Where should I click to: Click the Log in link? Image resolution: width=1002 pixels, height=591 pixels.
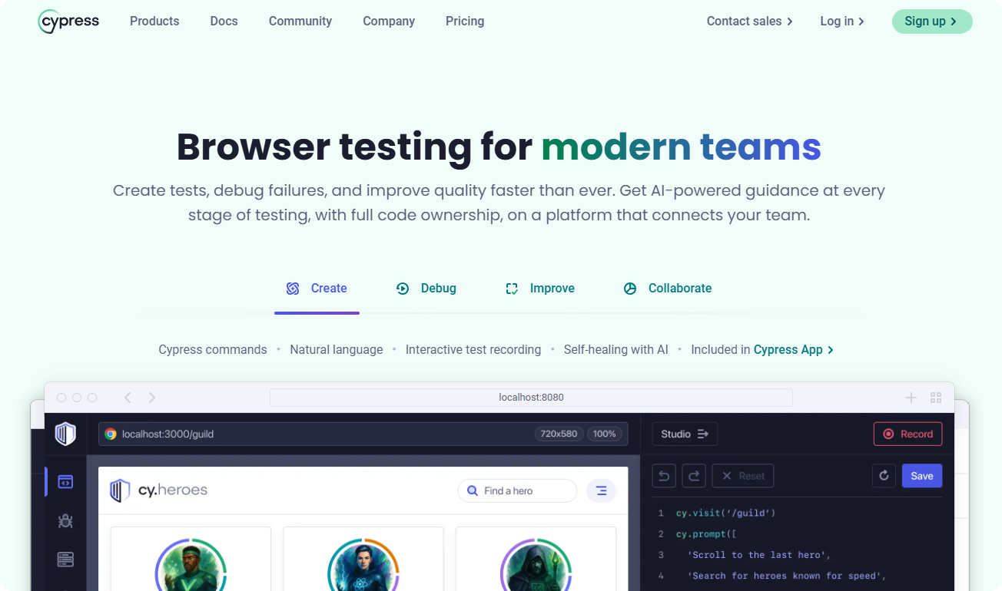(842, 21)
